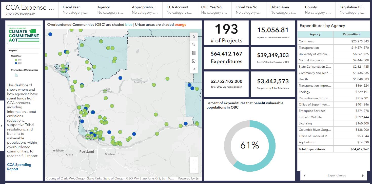Open the Fiscal Year filter dropdown
The width and height of the screenshot is (372, 184).
76,10
